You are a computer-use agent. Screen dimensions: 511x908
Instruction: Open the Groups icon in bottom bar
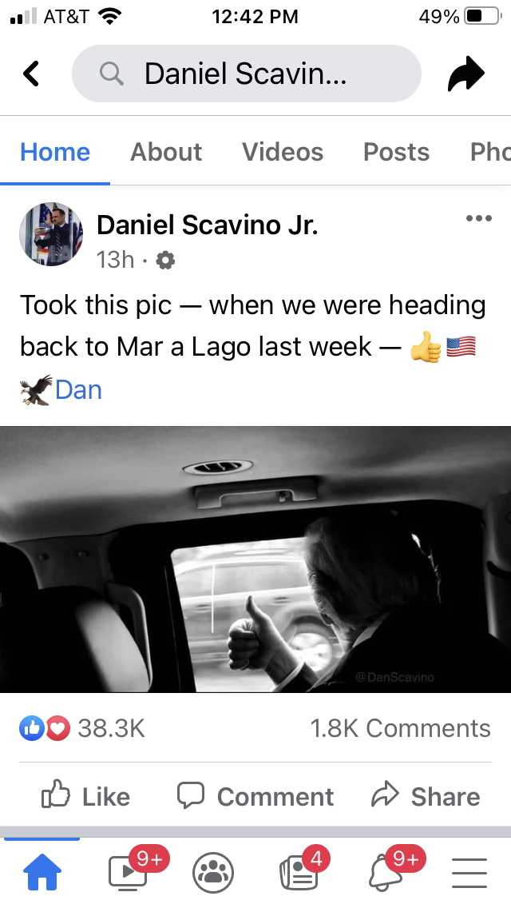213,873
